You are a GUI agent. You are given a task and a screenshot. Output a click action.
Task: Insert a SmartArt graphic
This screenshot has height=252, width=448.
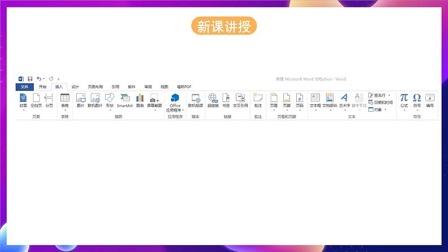(x=125, y=100)
